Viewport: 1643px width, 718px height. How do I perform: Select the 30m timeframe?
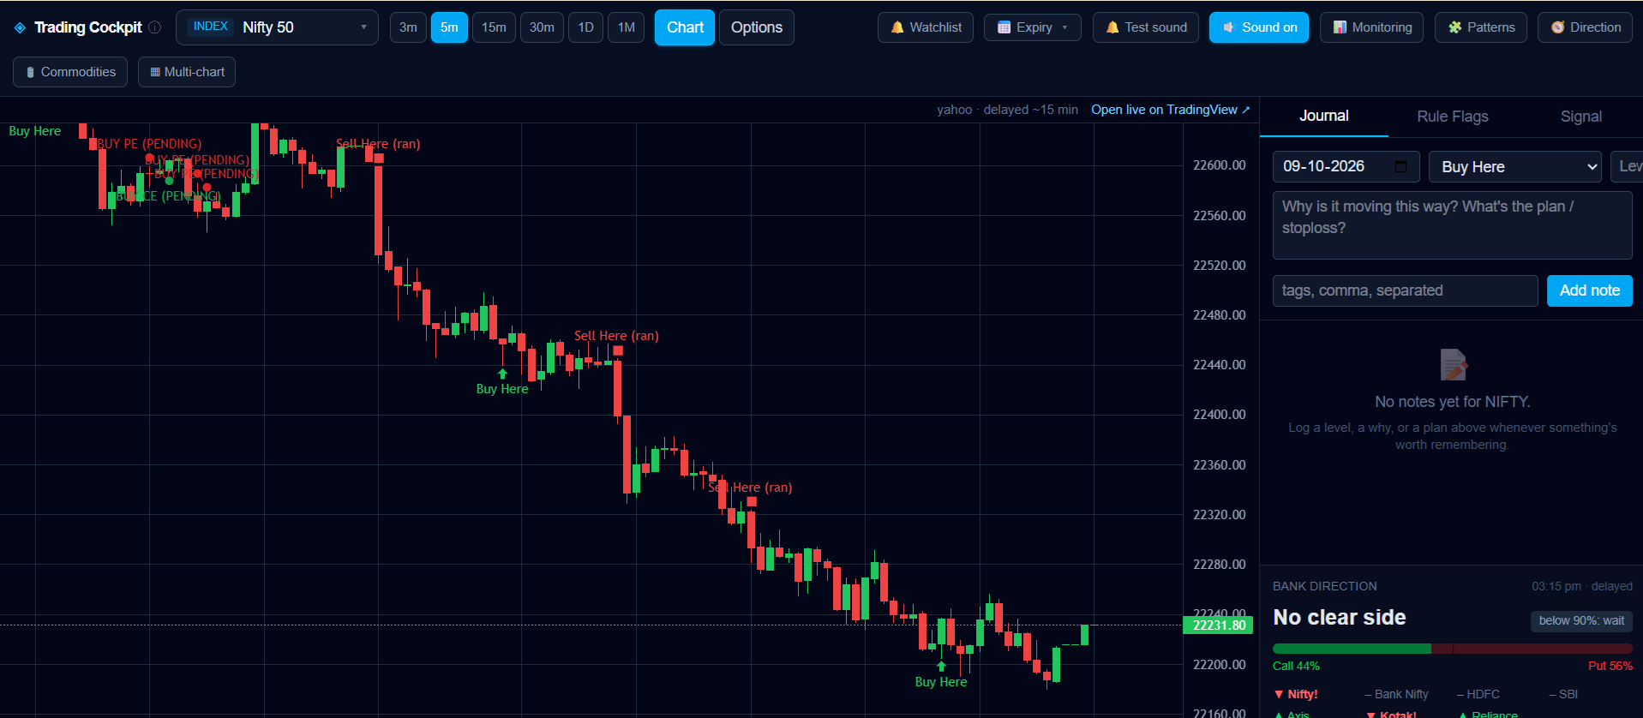pyautogui.click(x=542, y=27)
